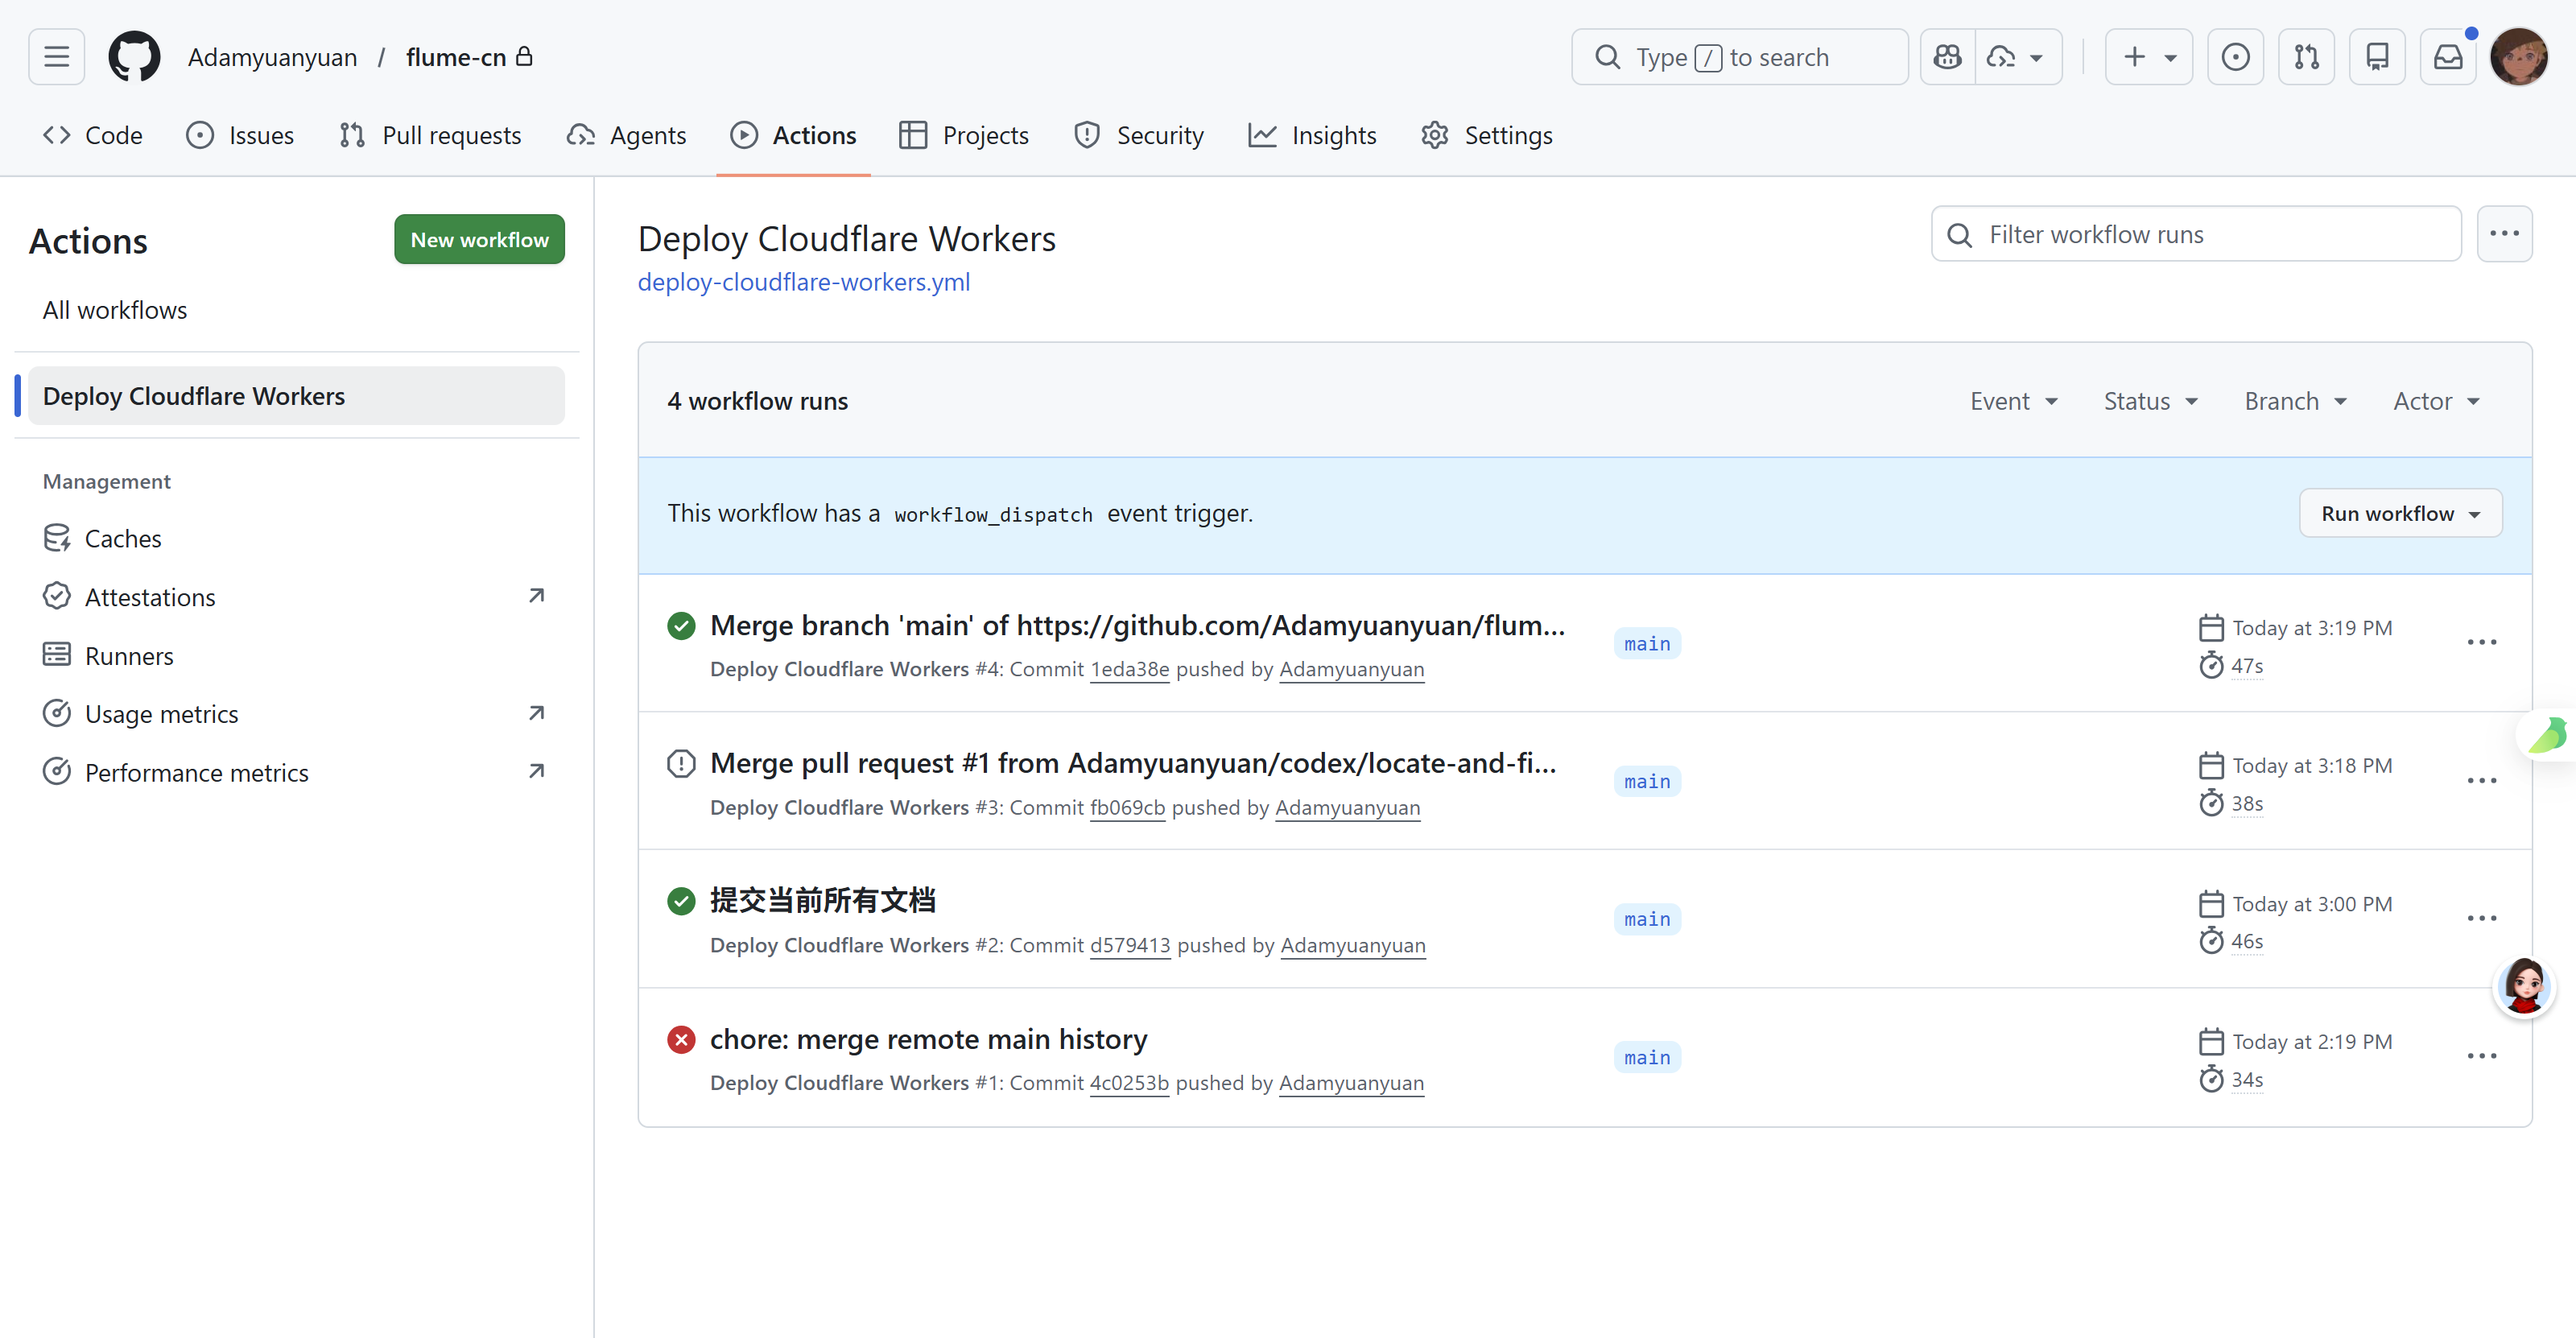Switch to the Pull requests tab
The height and width of the screenshot is (1338, 2576).
[x=430, y=135]
